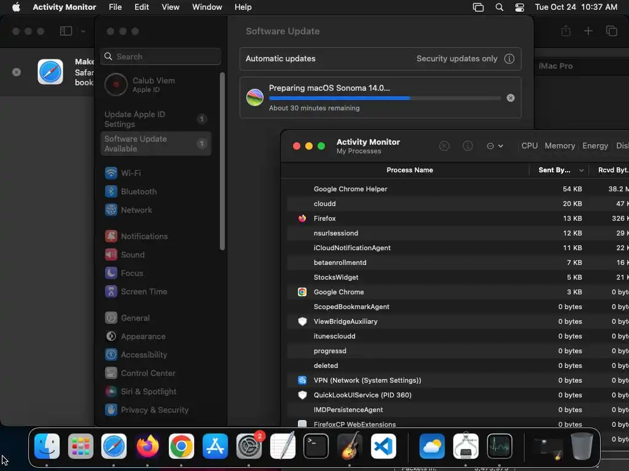Toggle the Safari sidebar button
This screenshot has height=471, width=629.
[x=66, y=31]
